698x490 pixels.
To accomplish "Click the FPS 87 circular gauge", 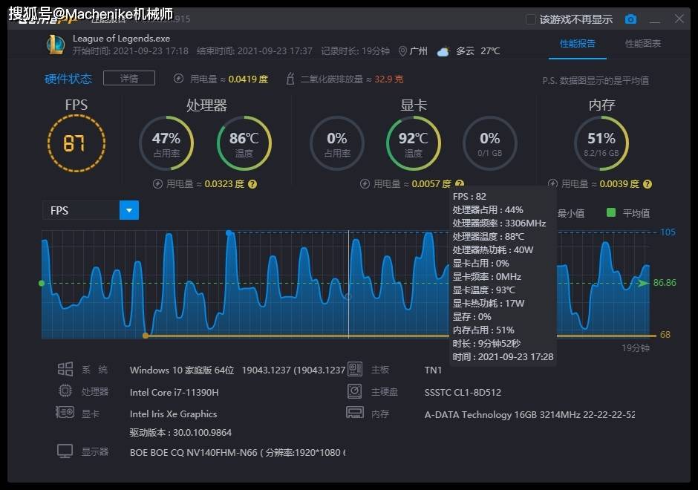I will click(x=76, y=143).
